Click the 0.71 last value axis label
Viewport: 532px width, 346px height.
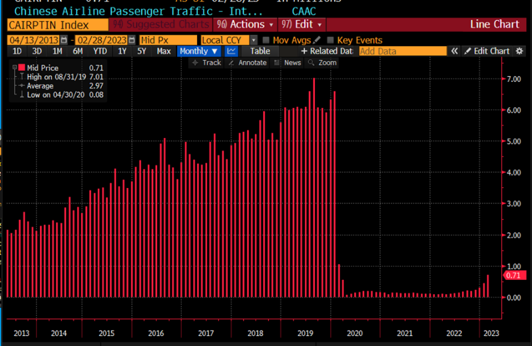pyautogui.click(x=514, y=275)
